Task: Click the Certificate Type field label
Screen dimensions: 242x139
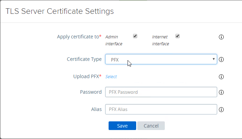Action: (84, 59)
